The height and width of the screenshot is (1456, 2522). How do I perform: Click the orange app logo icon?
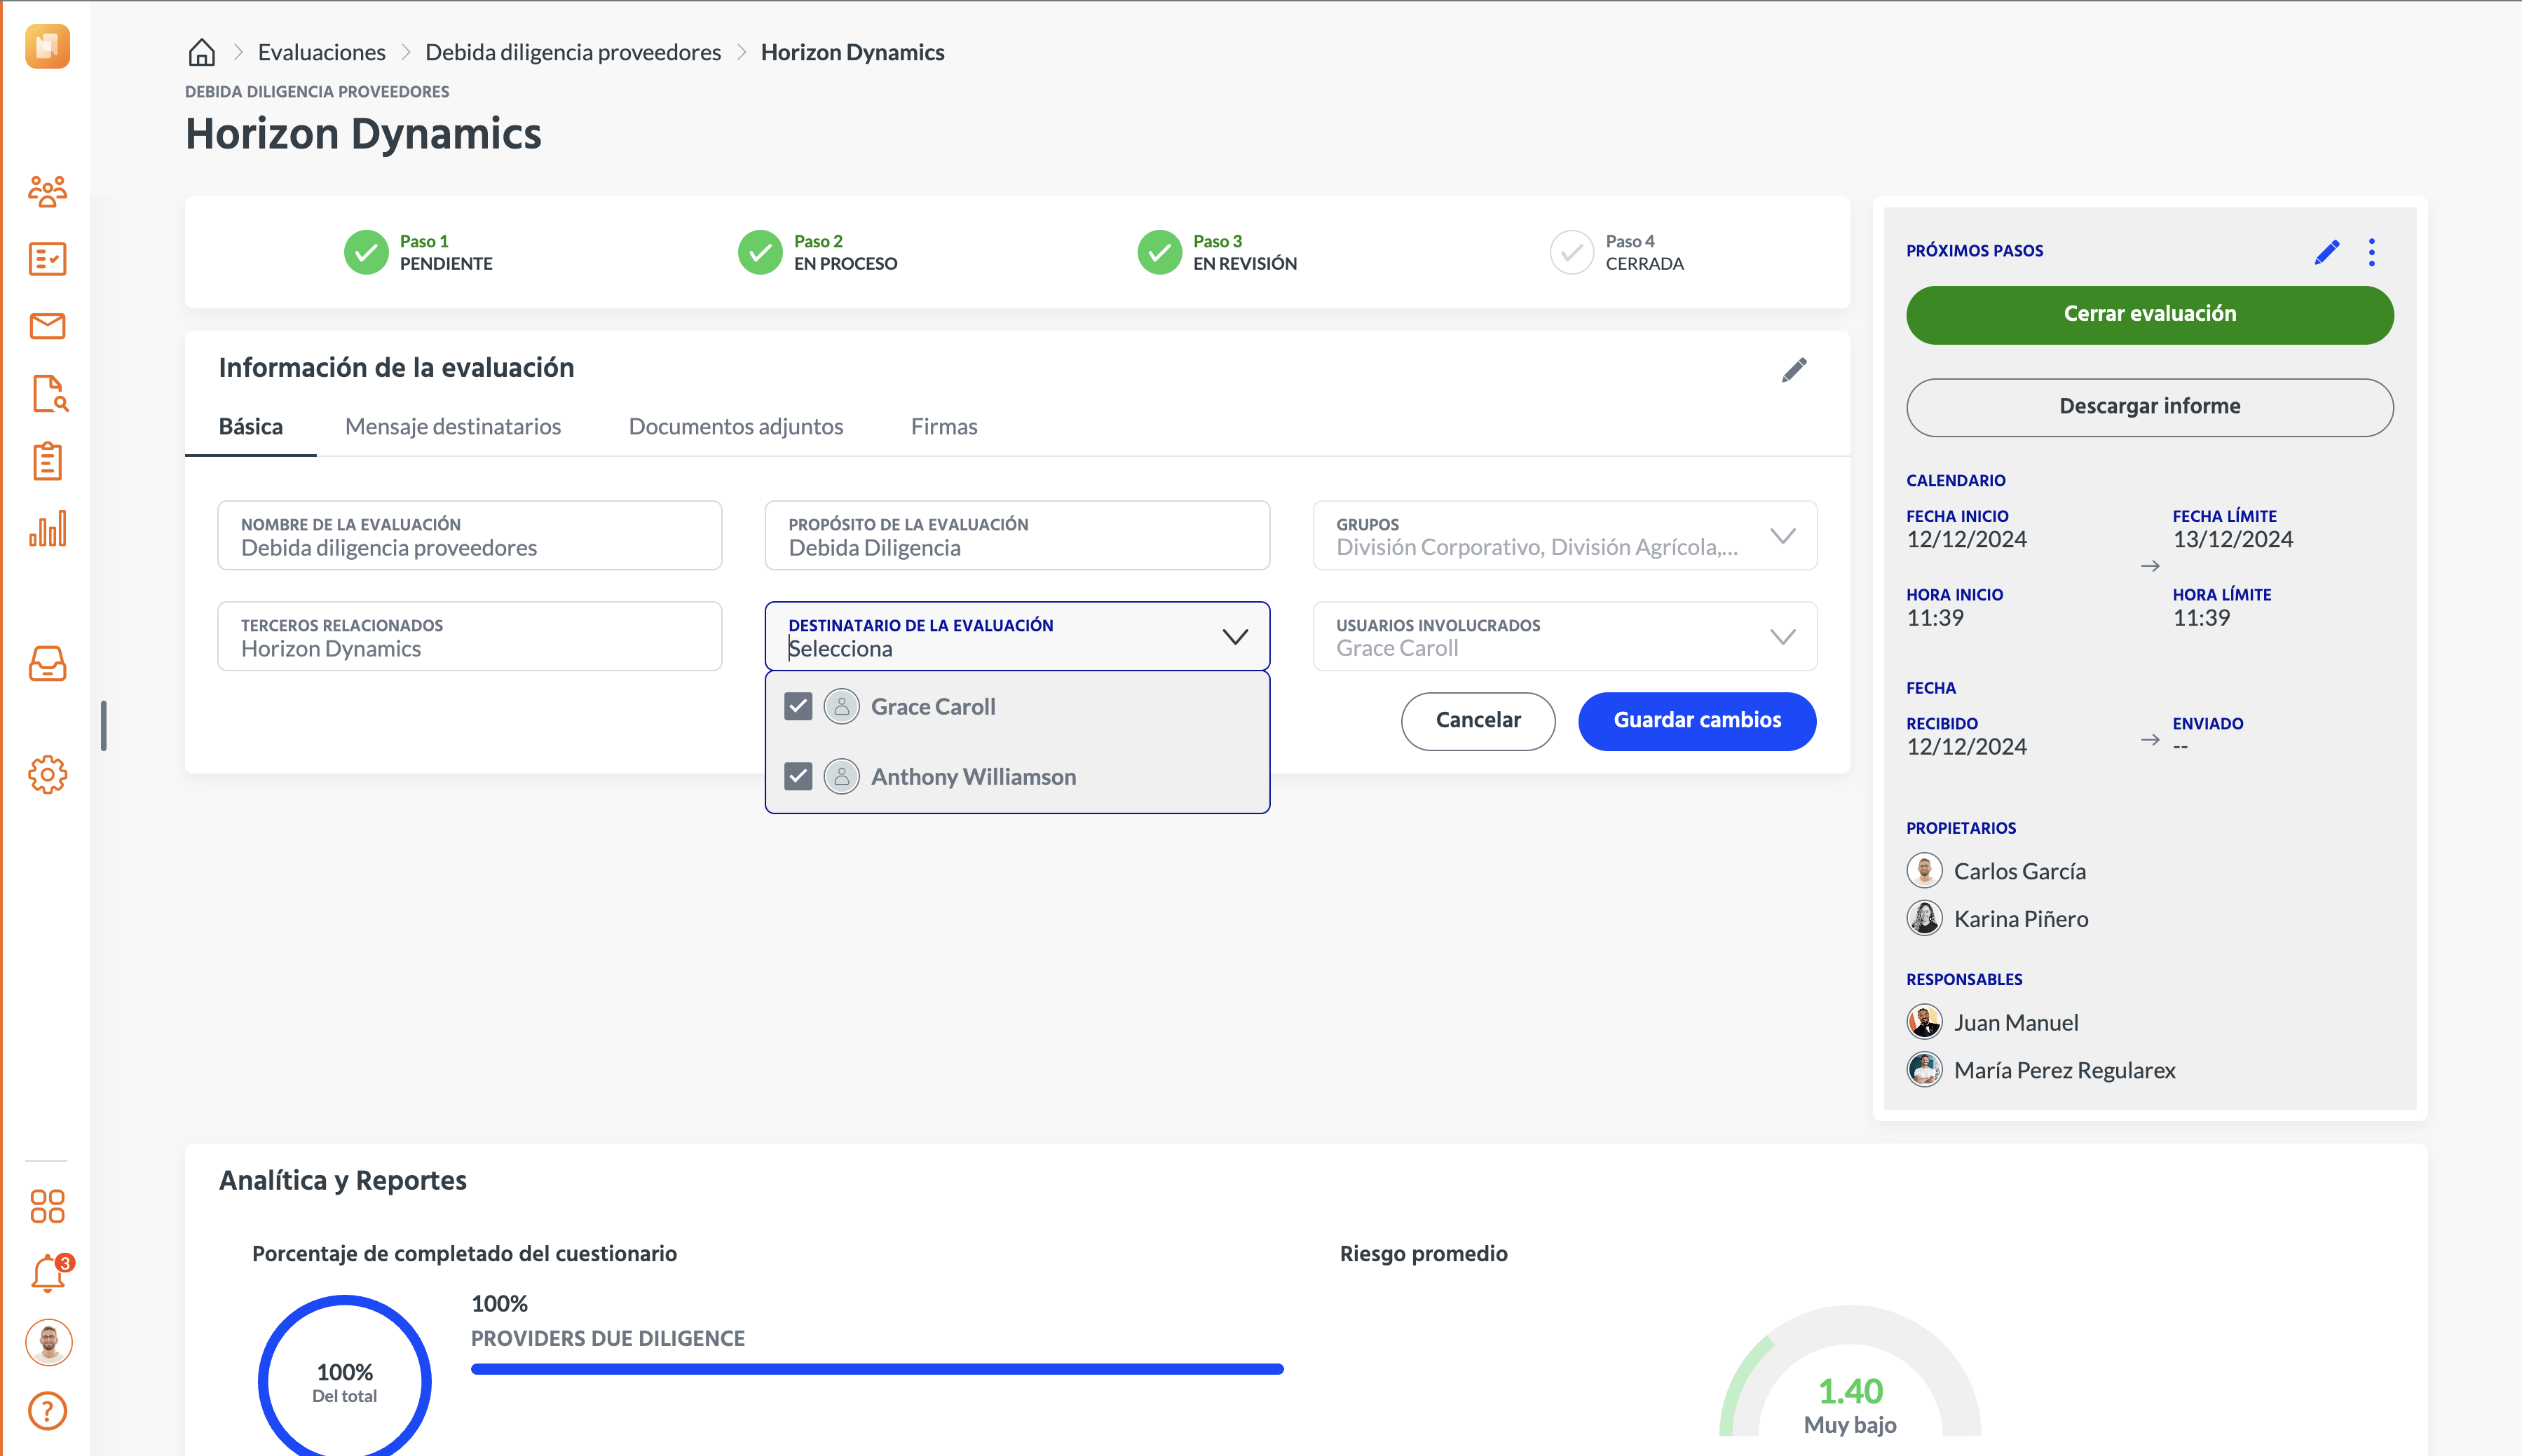pos(47,47)
